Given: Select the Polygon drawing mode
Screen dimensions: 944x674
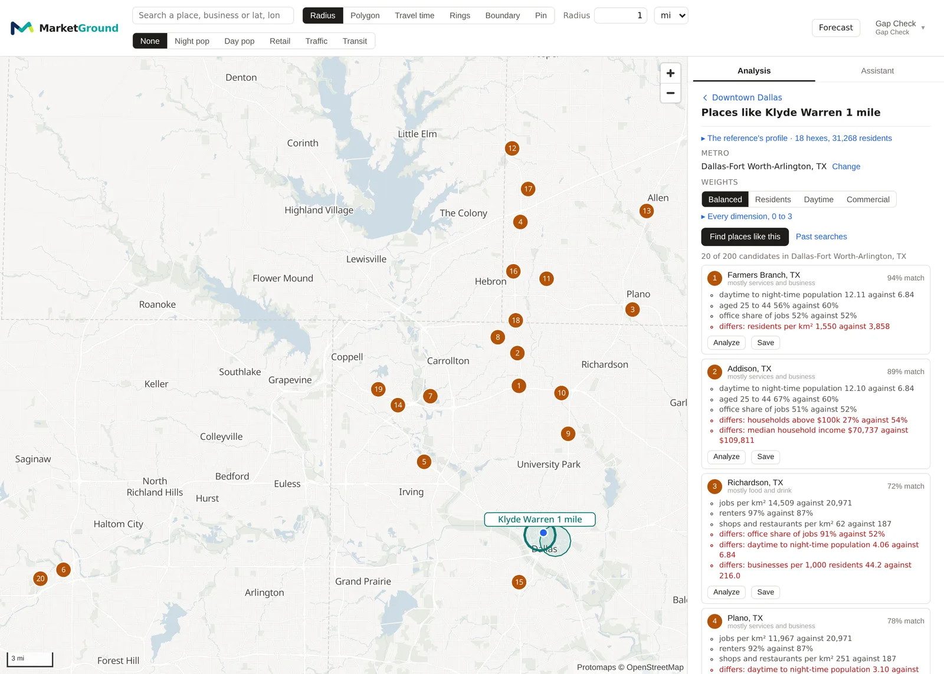Looking at the screenshot, I should (x=365, y=15).
